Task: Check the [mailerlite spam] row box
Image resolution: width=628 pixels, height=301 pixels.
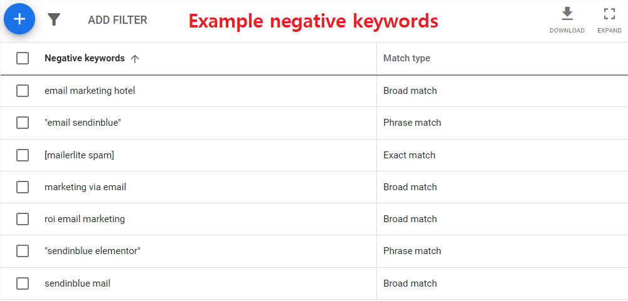Action: point(23,155)
